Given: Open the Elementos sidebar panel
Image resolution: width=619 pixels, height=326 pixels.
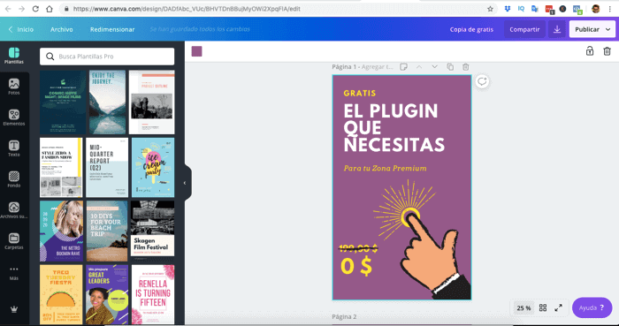Looking at the screenshot, I should [14, 118].
